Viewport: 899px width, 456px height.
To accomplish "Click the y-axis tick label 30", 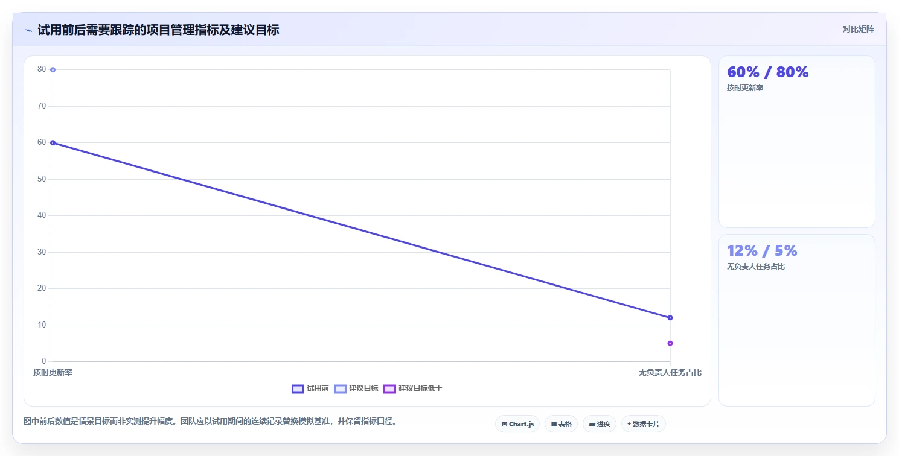I will 42,252.
